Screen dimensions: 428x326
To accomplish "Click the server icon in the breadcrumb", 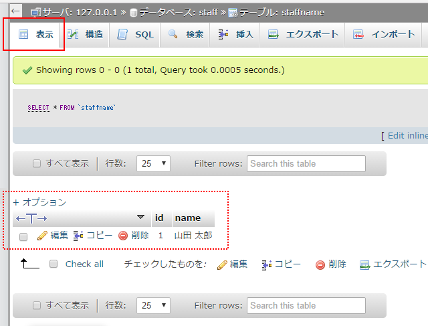I will point(35,13).
